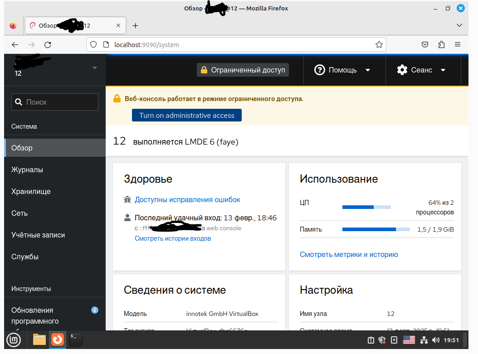Click the bug icon next to fixes
The image size is (478, 354).
coord(127,199)
